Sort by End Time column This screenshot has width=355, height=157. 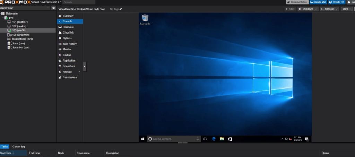[x=42, y=153]
